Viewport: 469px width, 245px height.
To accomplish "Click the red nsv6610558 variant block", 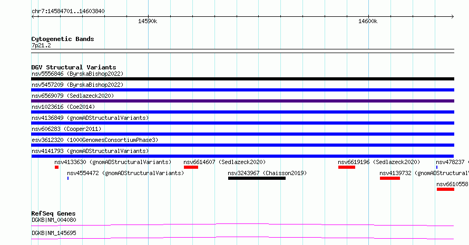I will point(445,189).
